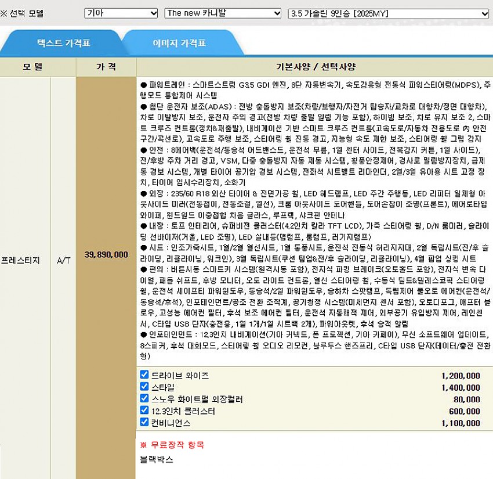This screenshot has width=493, height=479.
Task: Switch to the 이미지 가격표 tab
Action: click(x=179, y=43)
